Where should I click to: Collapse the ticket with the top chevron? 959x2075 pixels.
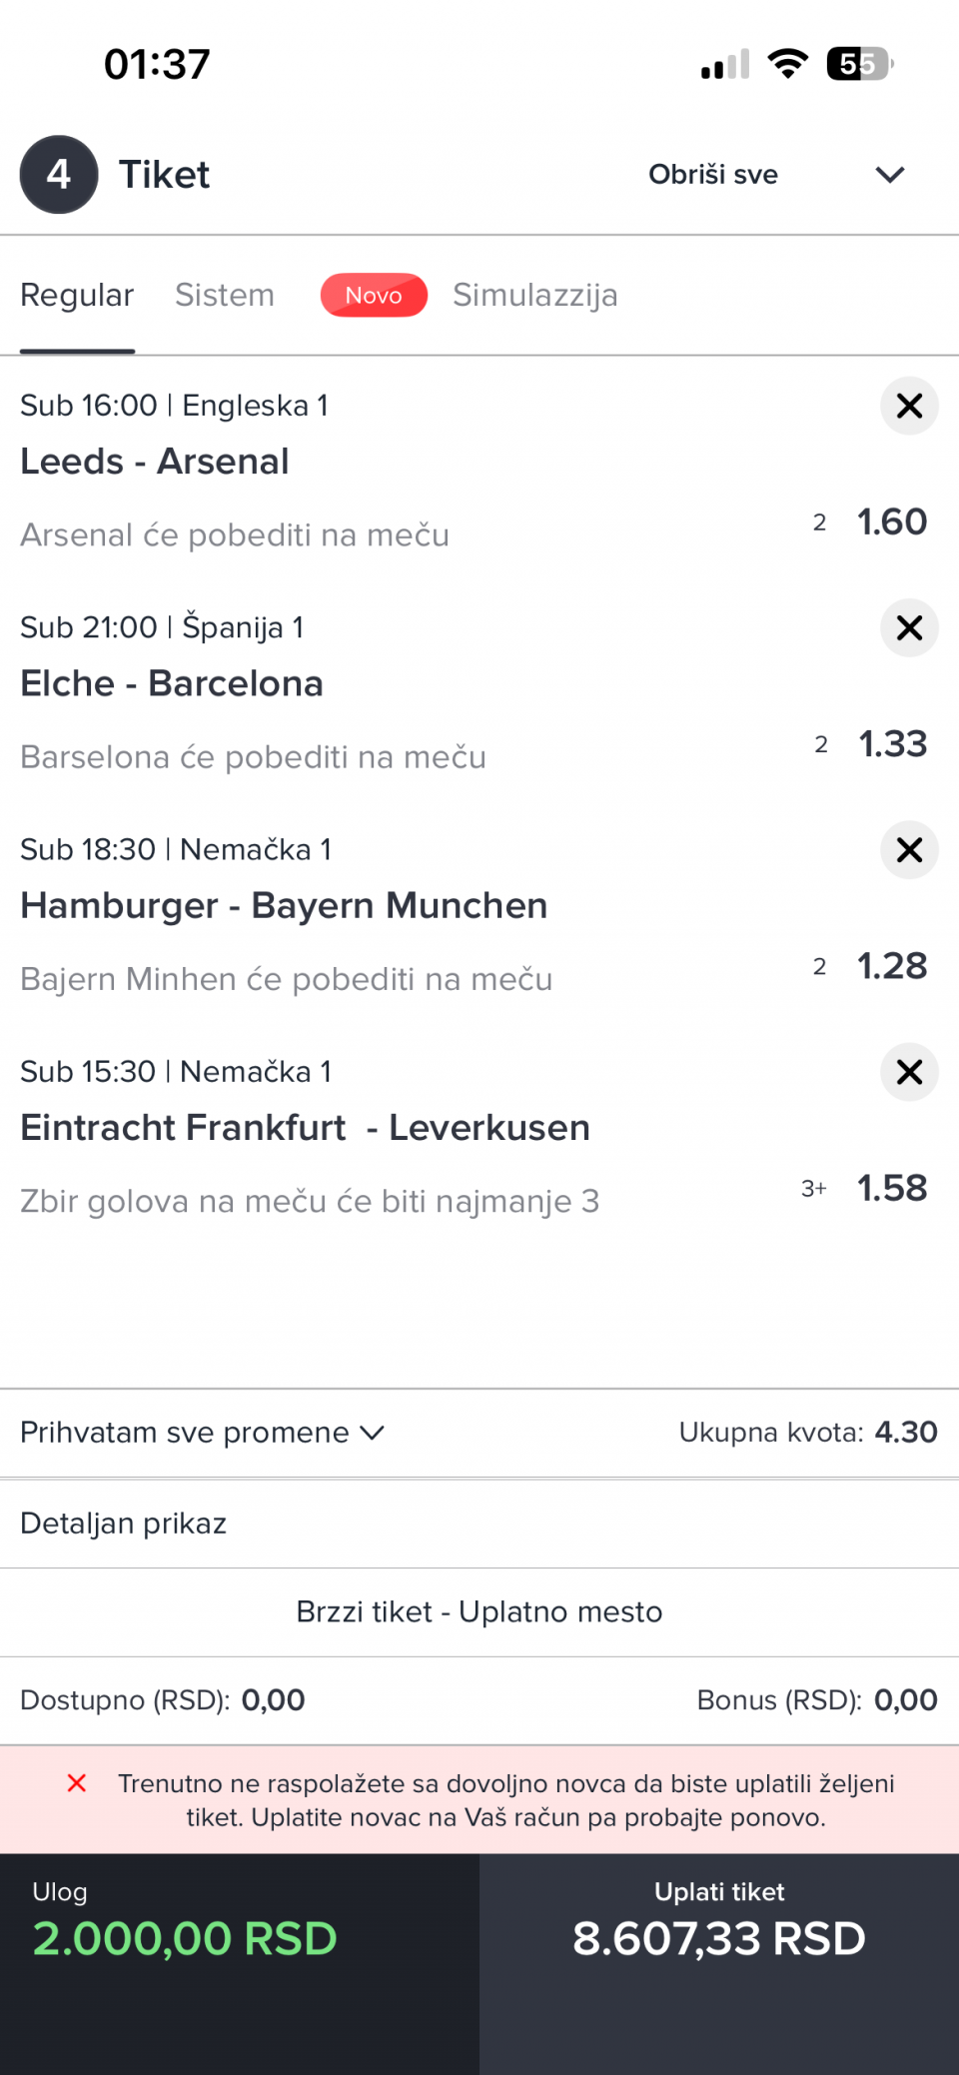(x=889, y=175)
